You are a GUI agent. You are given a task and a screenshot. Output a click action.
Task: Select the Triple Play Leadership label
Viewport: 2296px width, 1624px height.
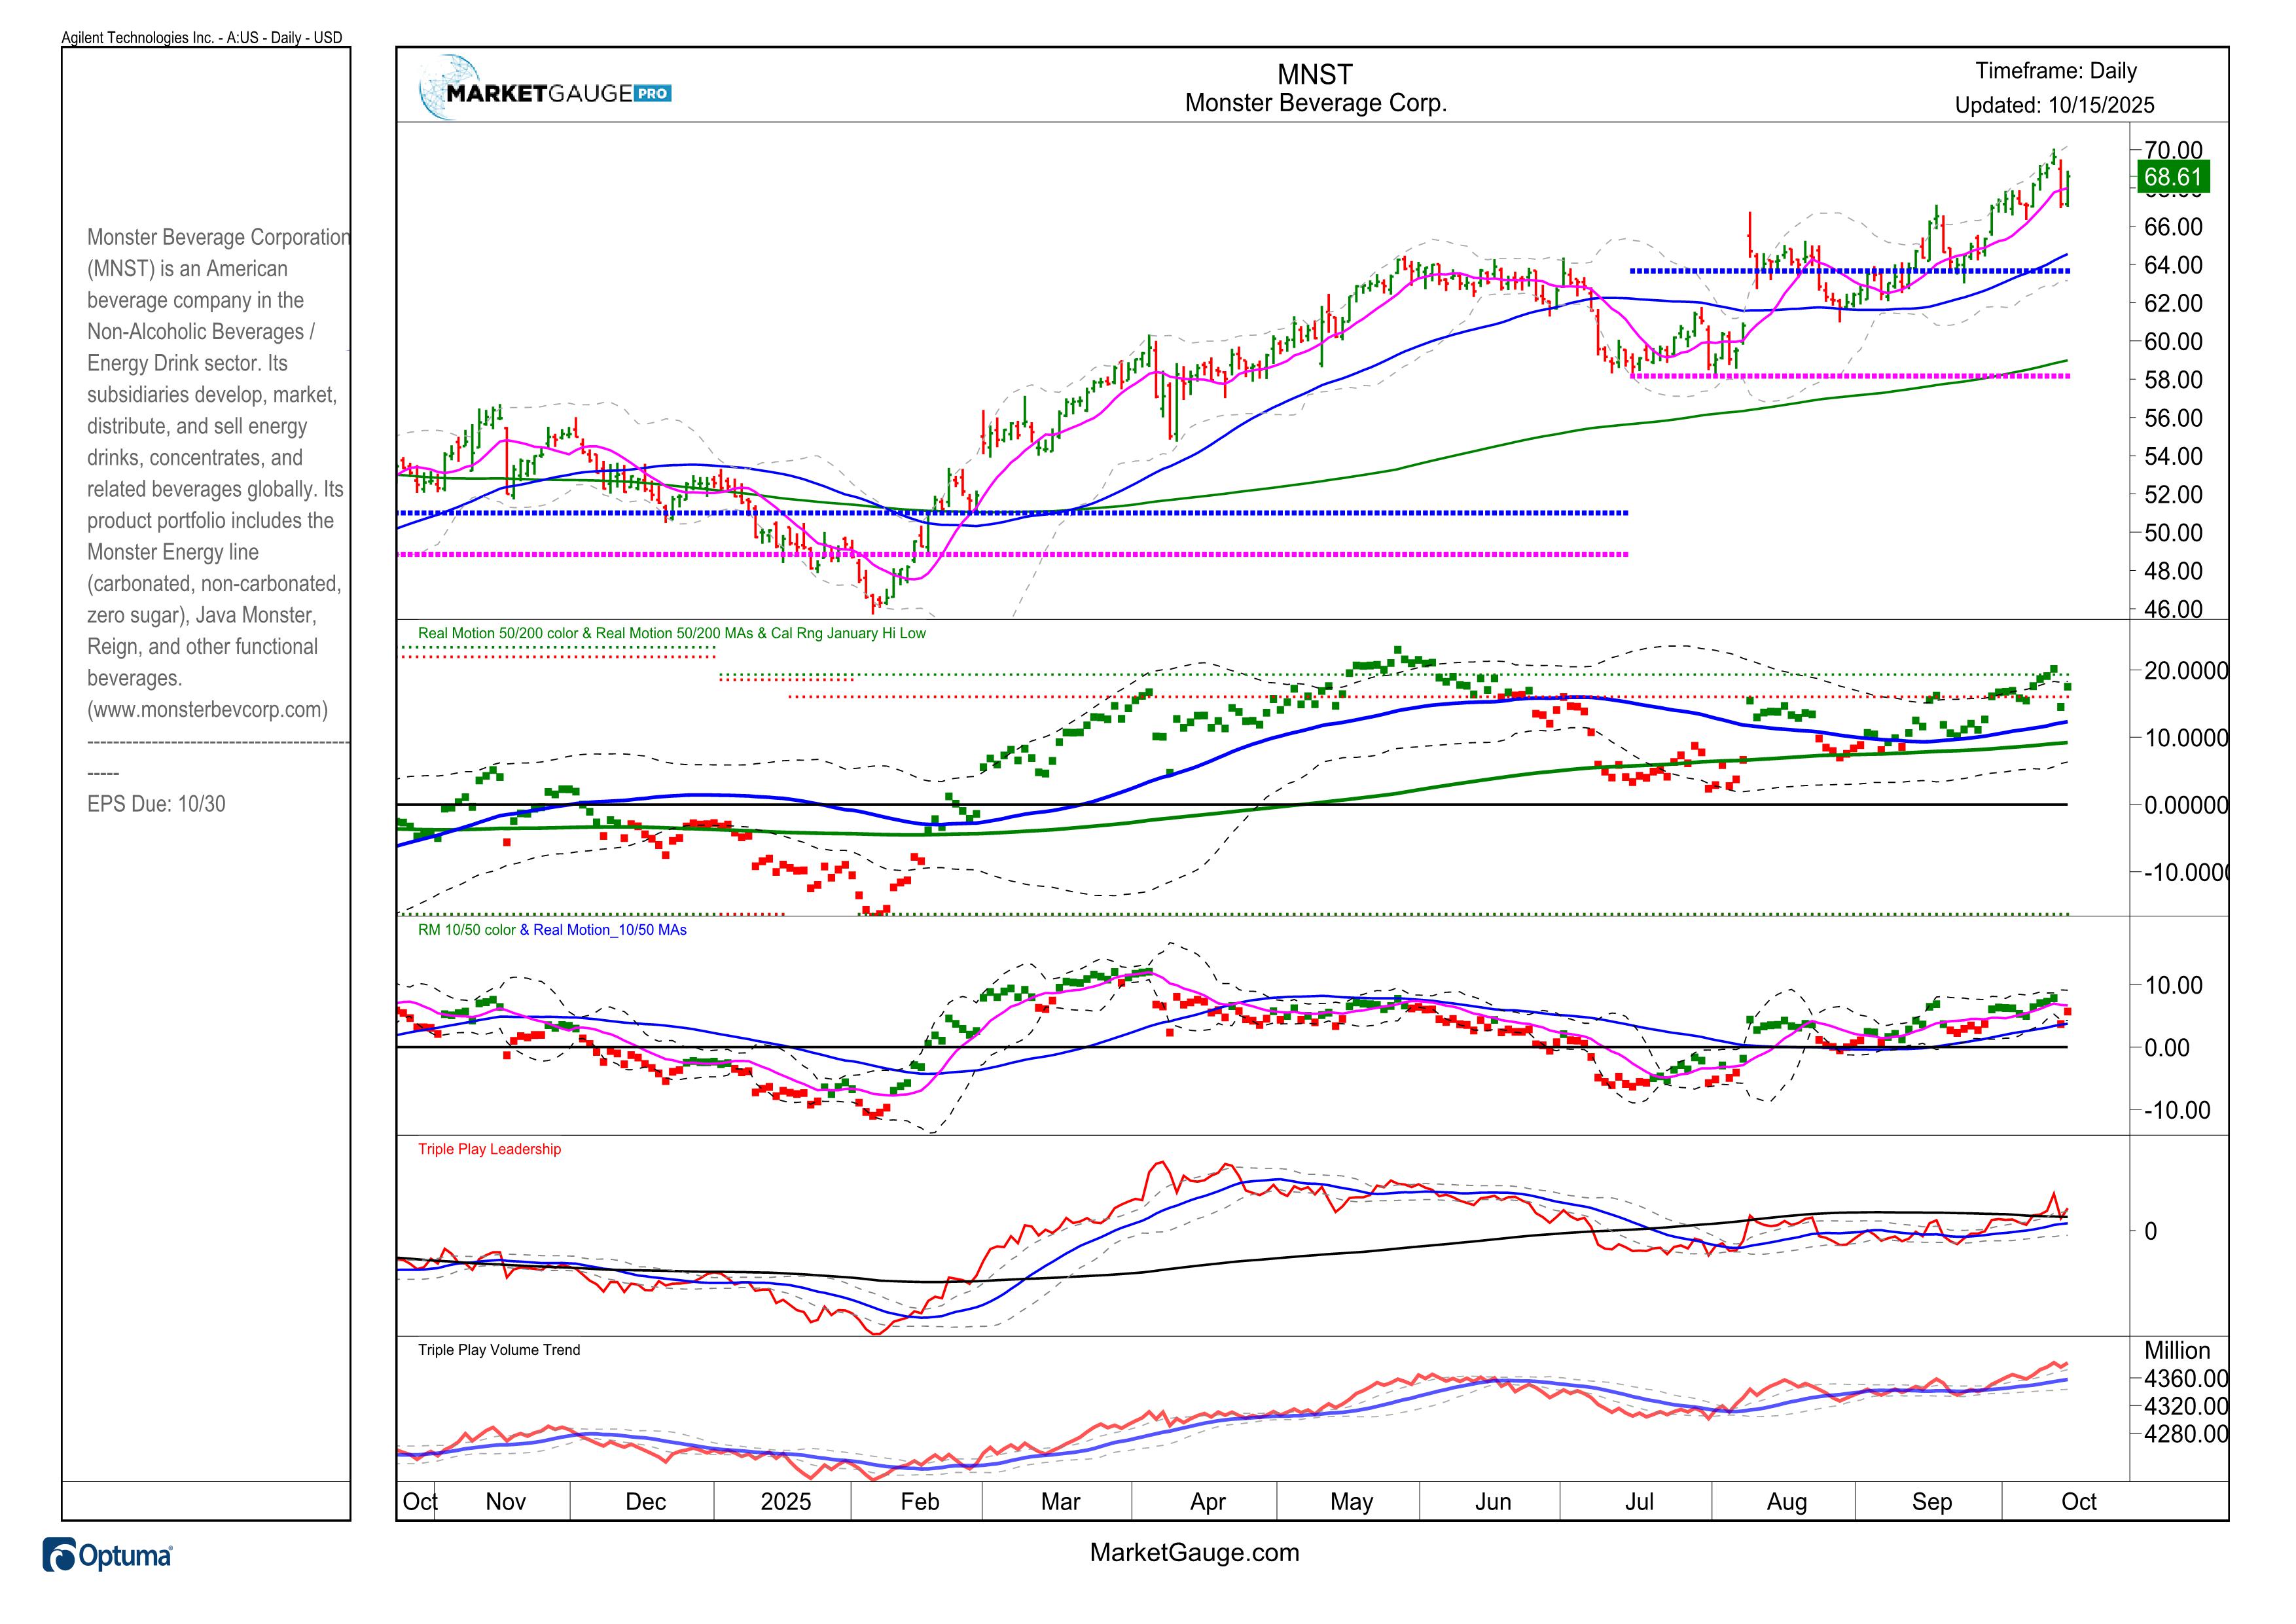(x=489, y=1149)
